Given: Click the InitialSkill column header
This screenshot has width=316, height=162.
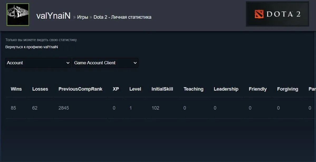Looking at the screenshot, I should click(162, 89).
